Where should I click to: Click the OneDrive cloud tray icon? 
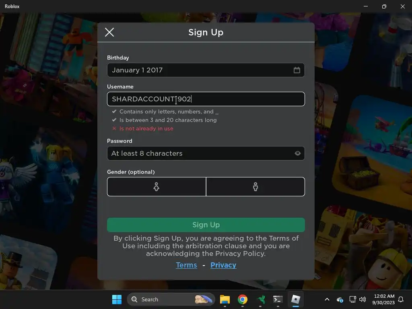click(x=340, y=299)
